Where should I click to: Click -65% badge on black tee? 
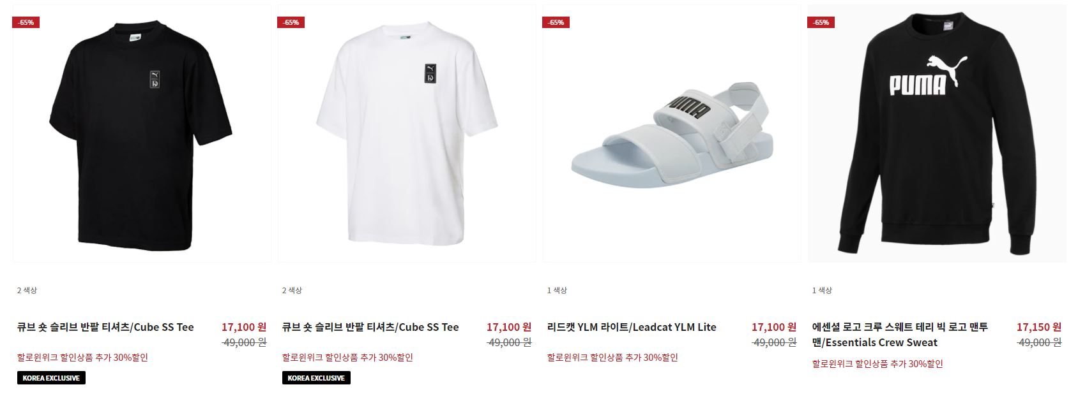tap(26, 22)
